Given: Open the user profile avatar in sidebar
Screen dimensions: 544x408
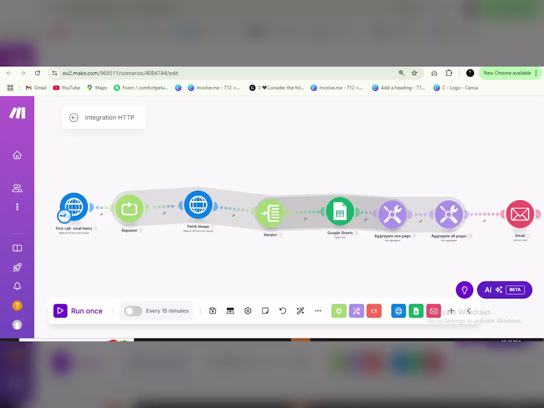Looking at the screenshot, I should tap(17, 325).
